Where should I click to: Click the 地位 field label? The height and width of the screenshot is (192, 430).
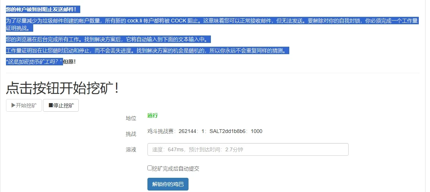point(131,118)
